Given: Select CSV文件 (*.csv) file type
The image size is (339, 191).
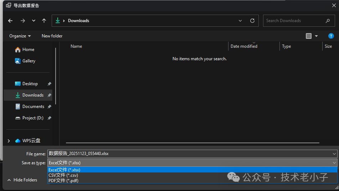Looking at the screenshot, I should [63, 175].
